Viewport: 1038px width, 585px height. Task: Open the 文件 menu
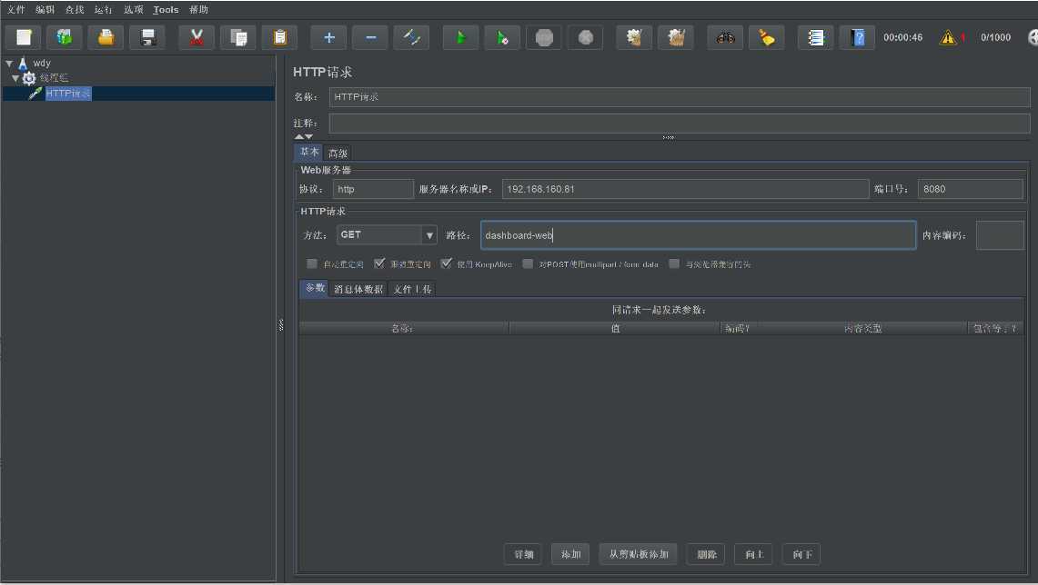pos(15,10)
